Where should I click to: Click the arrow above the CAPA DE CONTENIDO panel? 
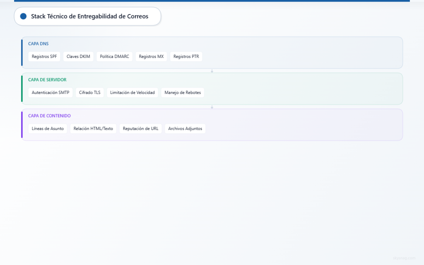[x=212, y=107]
